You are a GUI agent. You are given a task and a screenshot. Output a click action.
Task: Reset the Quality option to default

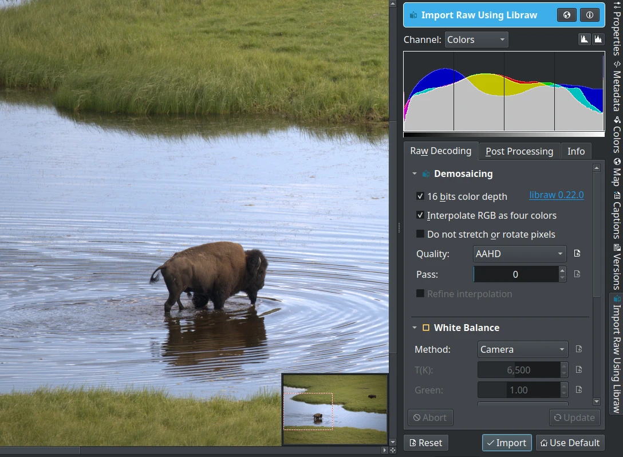(578, 254)
